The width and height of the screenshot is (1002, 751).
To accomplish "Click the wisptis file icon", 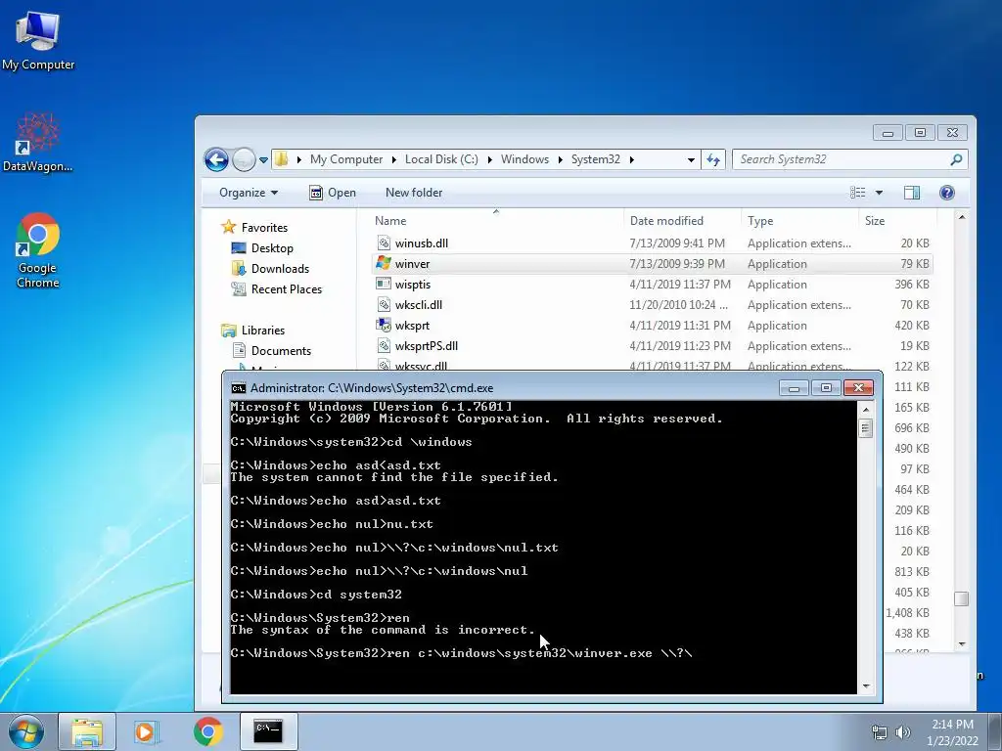I will pyautogui.click(x=384, y=284).
